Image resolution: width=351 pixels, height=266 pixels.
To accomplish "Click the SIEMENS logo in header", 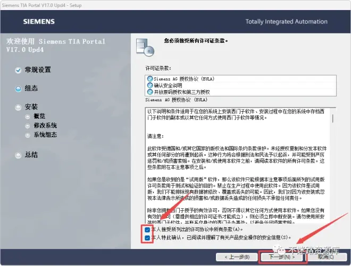I will click(x=39, y=22).
